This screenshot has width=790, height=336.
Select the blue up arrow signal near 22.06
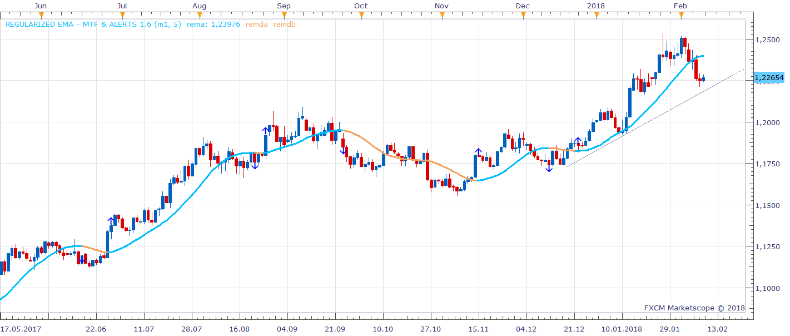[x=111, y=221]
